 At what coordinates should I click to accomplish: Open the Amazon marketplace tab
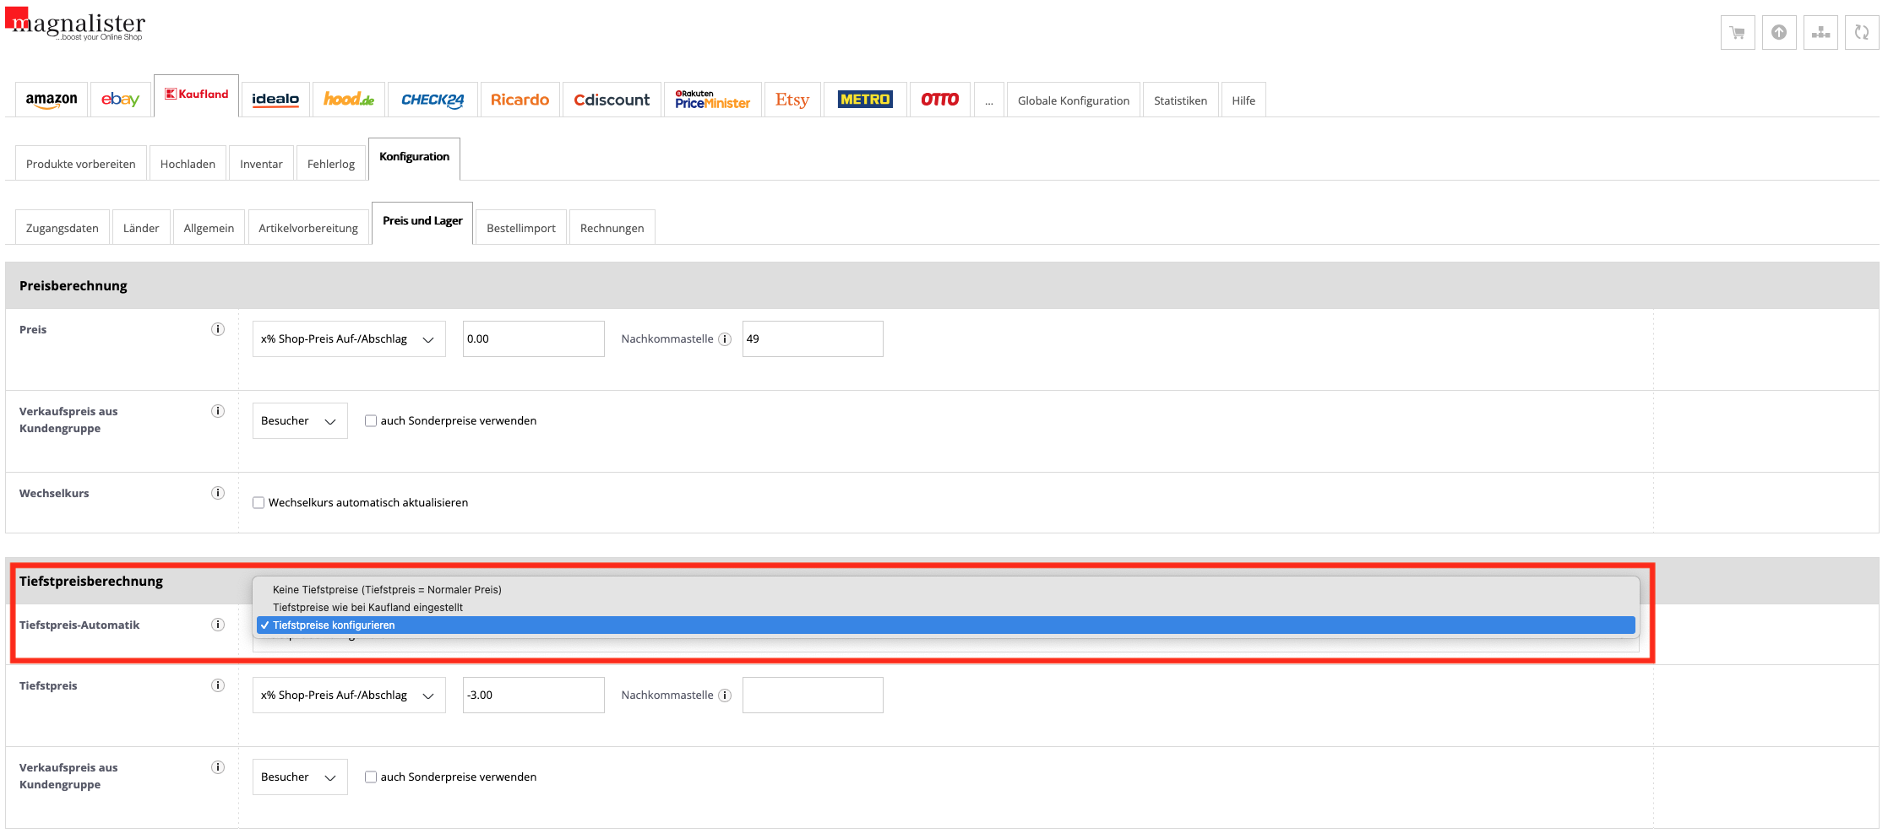[x=52, y=100]
